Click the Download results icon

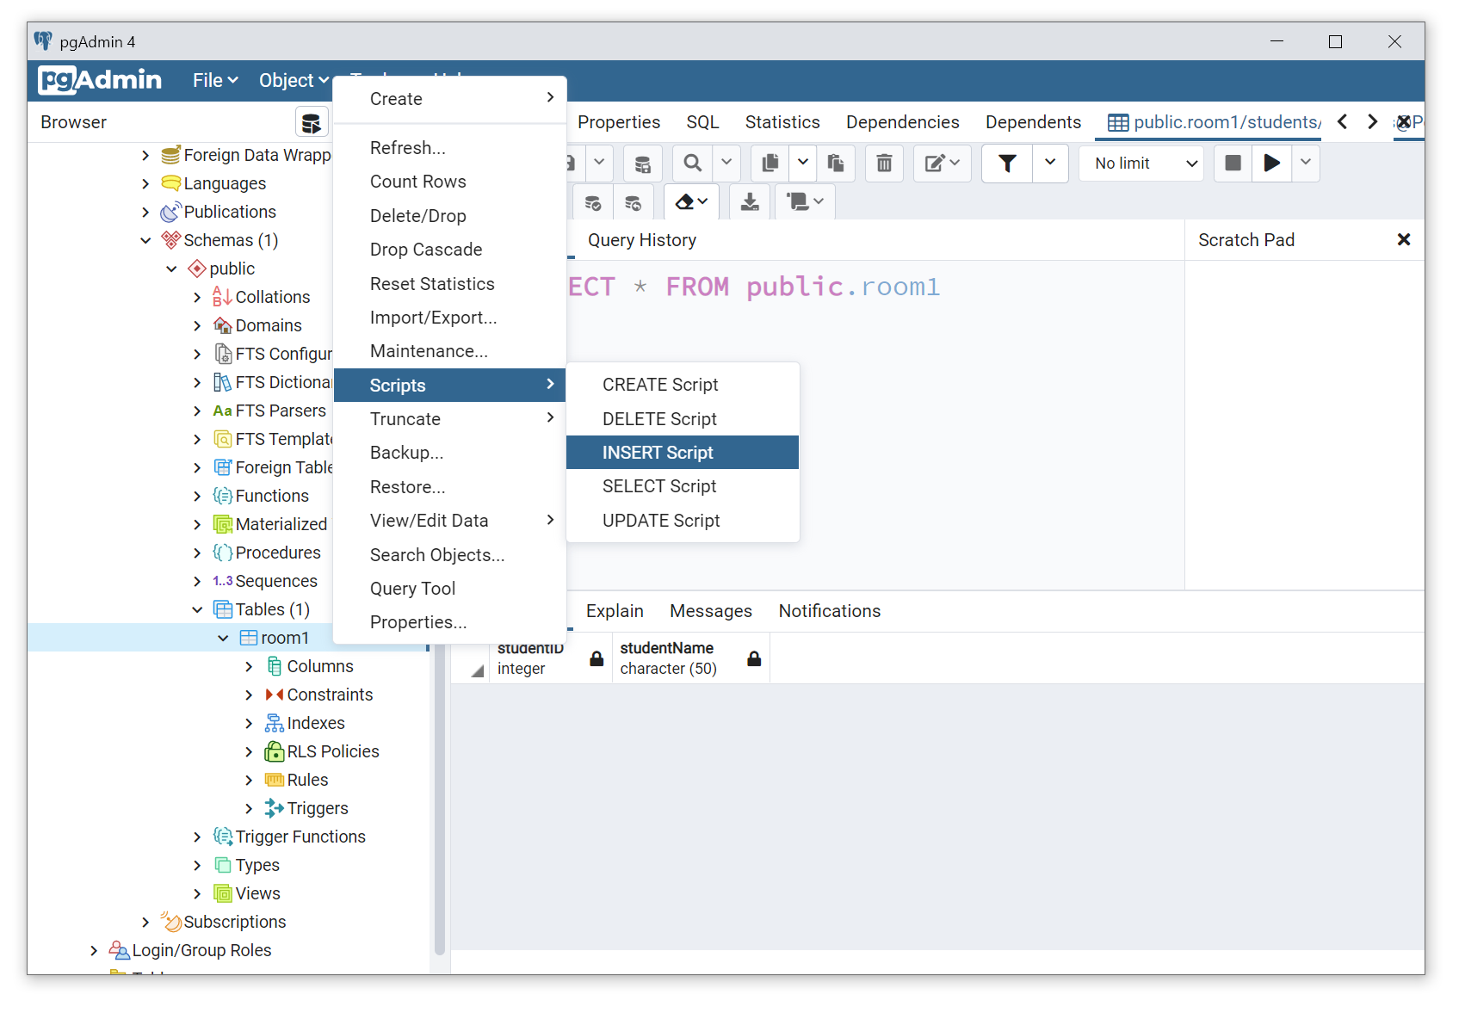tap(750, 202)
